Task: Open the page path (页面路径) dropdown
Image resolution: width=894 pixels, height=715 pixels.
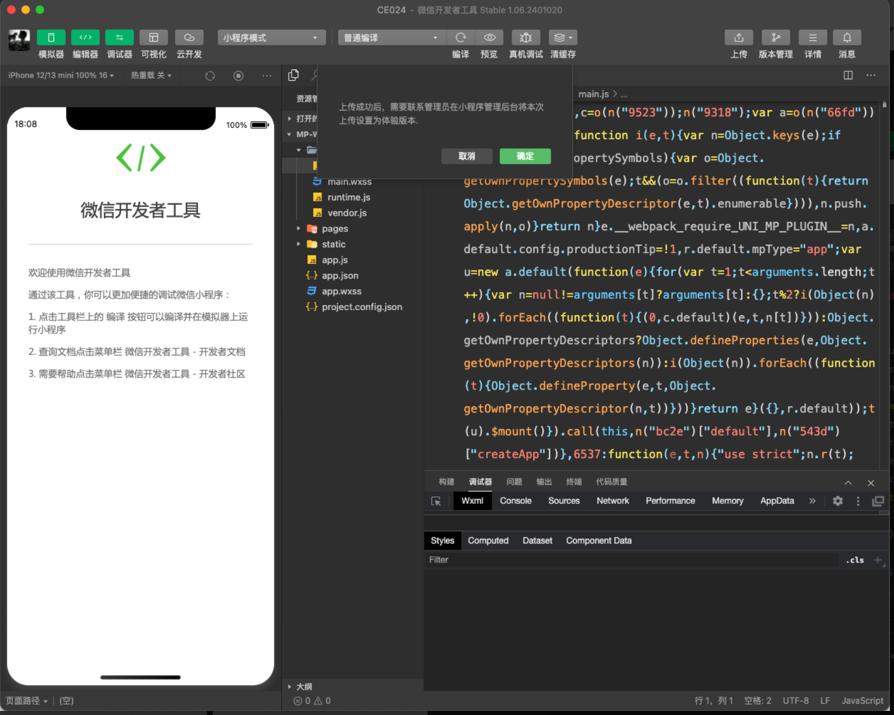Action: [26, 701]
